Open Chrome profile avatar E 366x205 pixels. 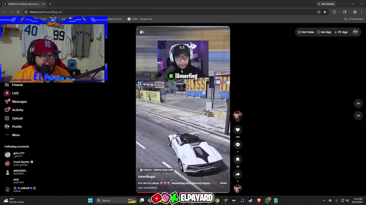(355, 12)
